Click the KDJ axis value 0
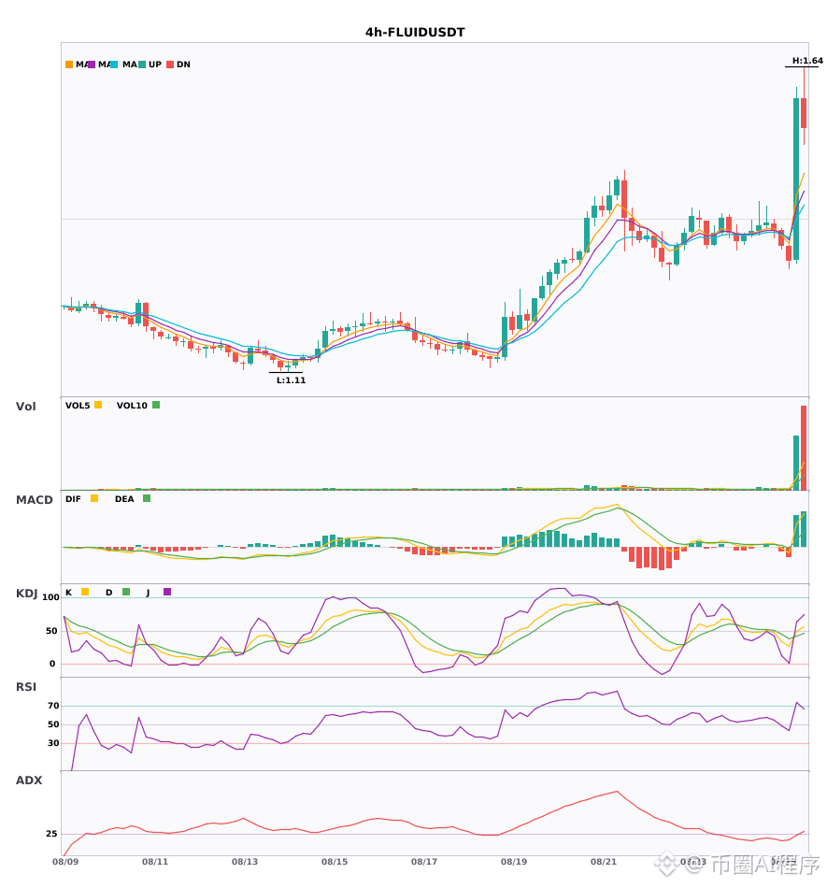 (52, 664)
